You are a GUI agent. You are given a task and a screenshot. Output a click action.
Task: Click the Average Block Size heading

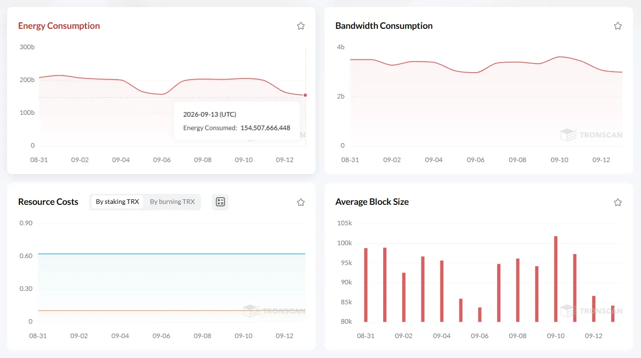tap(372, 202)
